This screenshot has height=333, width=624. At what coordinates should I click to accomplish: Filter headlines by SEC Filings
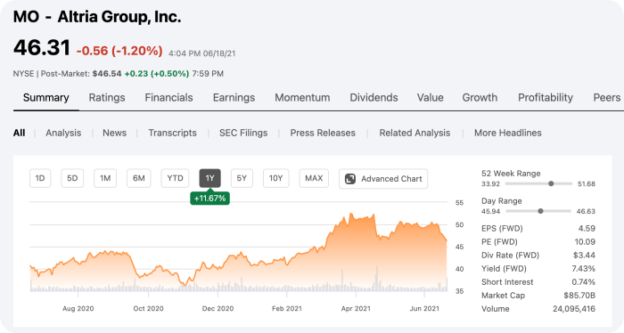(243, 133)
